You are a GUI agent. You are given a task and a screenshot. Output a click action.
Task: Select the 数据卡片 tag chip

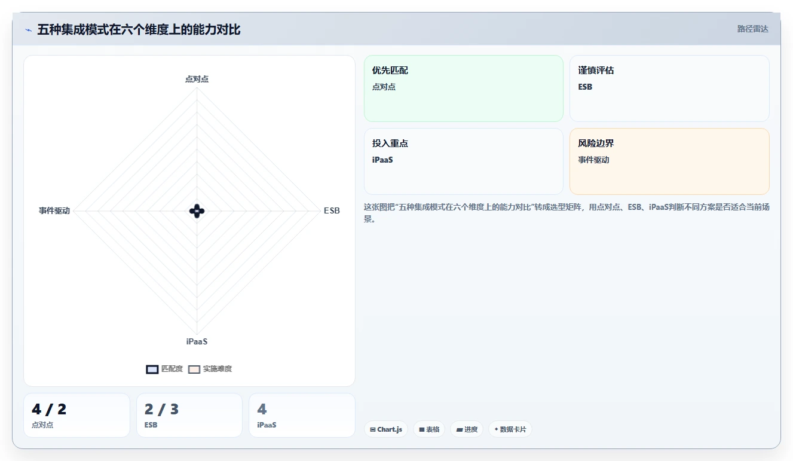(x=510, y=429)
